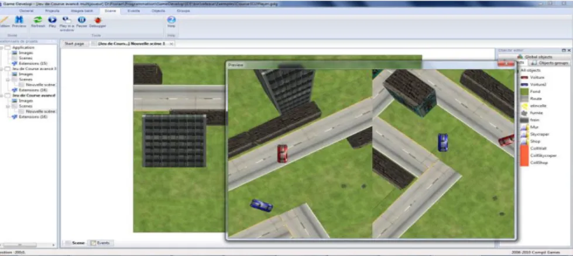Open the Objects groups tab
The width and height of the screenshot is (573, 256).
[550, 63]
